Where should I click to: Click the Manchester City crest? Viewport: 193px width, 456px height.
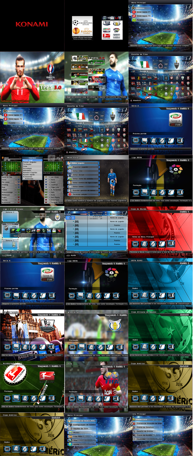click(x=57, y=217)
